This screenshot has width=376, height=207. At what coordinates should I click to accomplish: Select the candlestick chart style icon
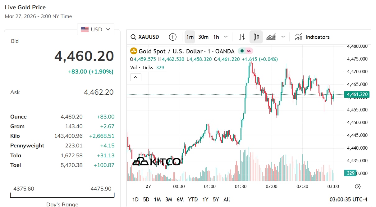click(x=256, y=37)
